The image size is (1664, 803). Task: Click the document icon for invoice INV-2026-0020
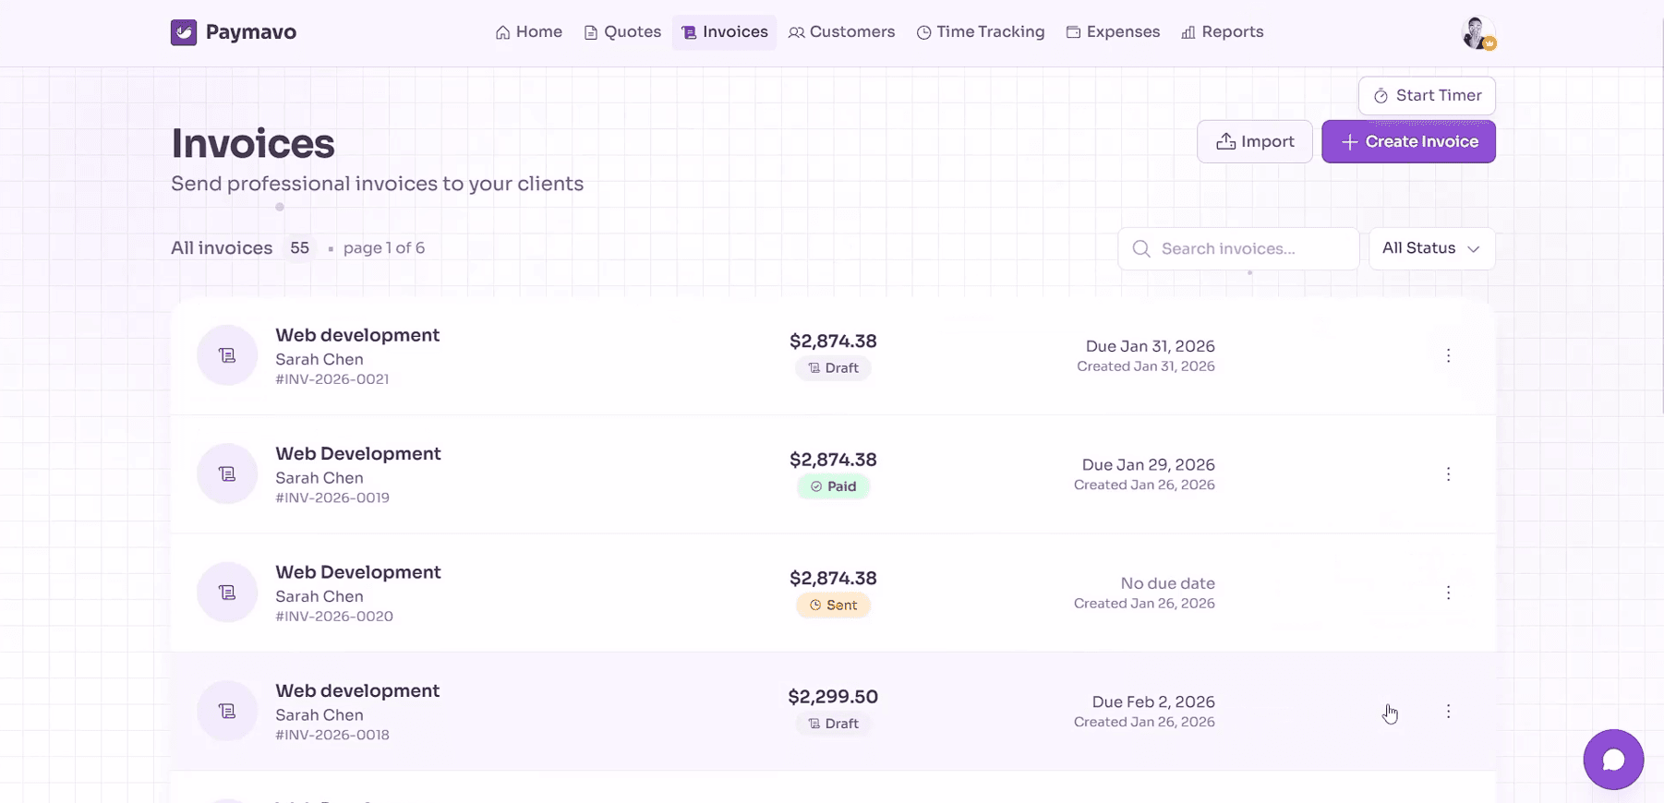point(227,593)
